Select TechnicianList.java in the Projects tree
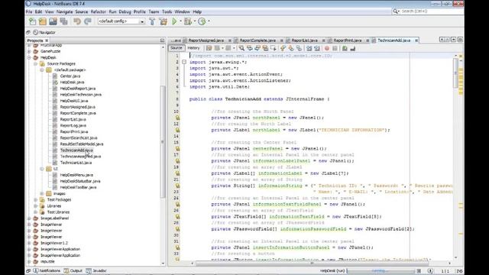Image resolution: width=489 pixels, height=275 pixels. click(76, 163)
